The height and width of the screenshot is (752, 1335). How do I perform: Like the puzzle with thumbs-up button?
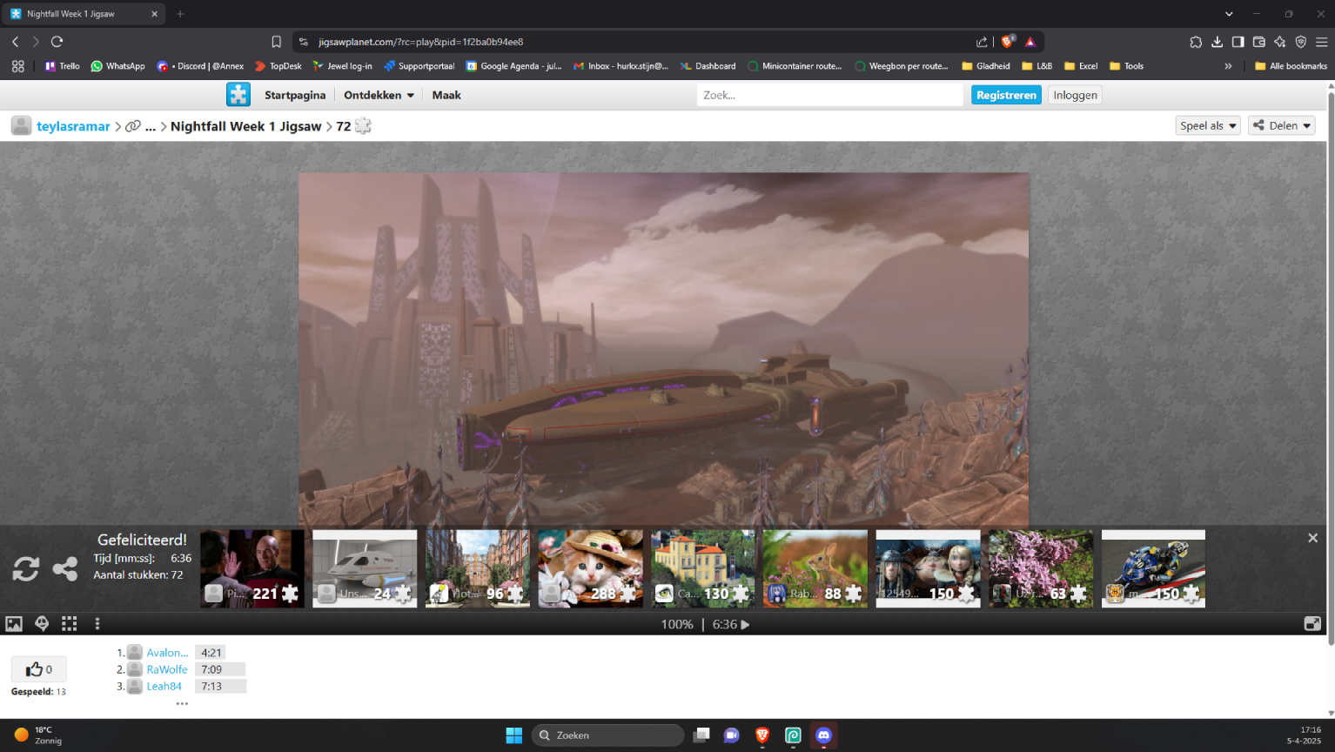click(38, 669)
